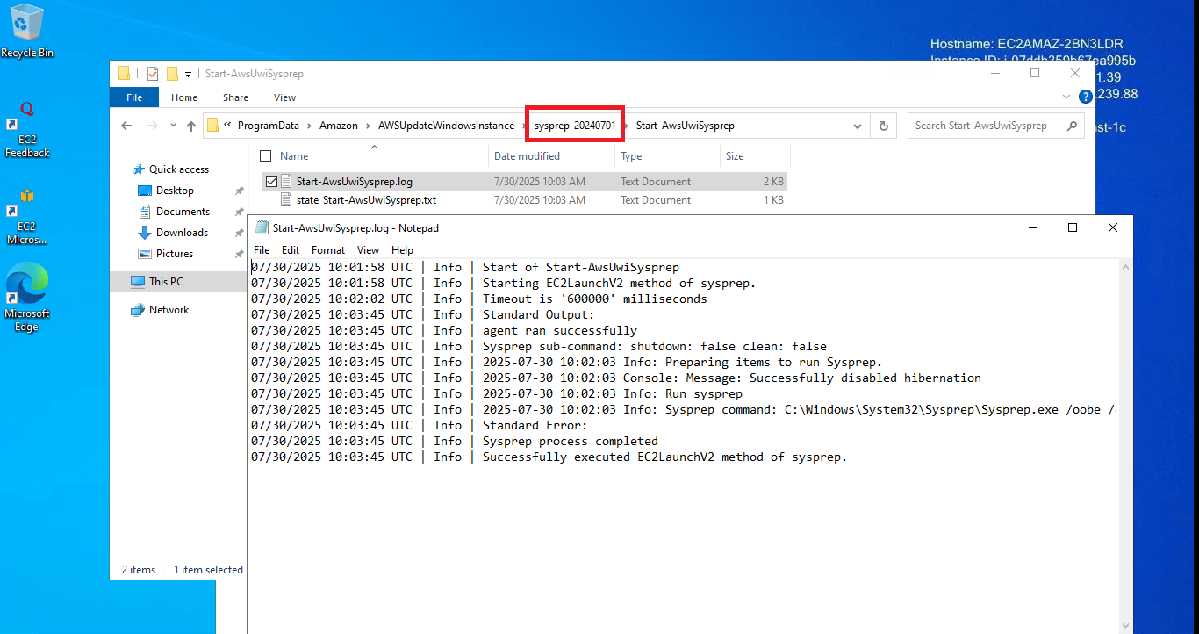Screen dimensions: 1199x634
Task: Toggle checkbox for Start-AwsUwiSysprep.log
Action: (271, 182)
